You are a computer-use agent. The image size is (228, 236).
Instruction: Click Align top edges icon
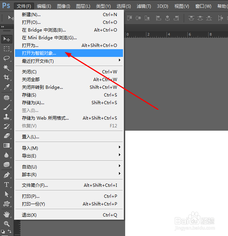click(x=130, y=18)
